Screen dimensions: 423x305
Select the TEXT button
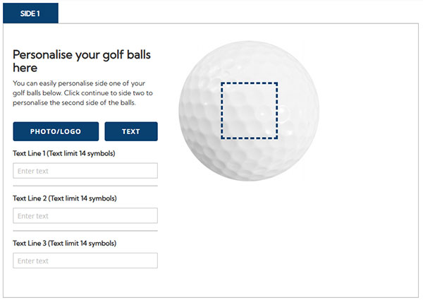tap(130, 131)
